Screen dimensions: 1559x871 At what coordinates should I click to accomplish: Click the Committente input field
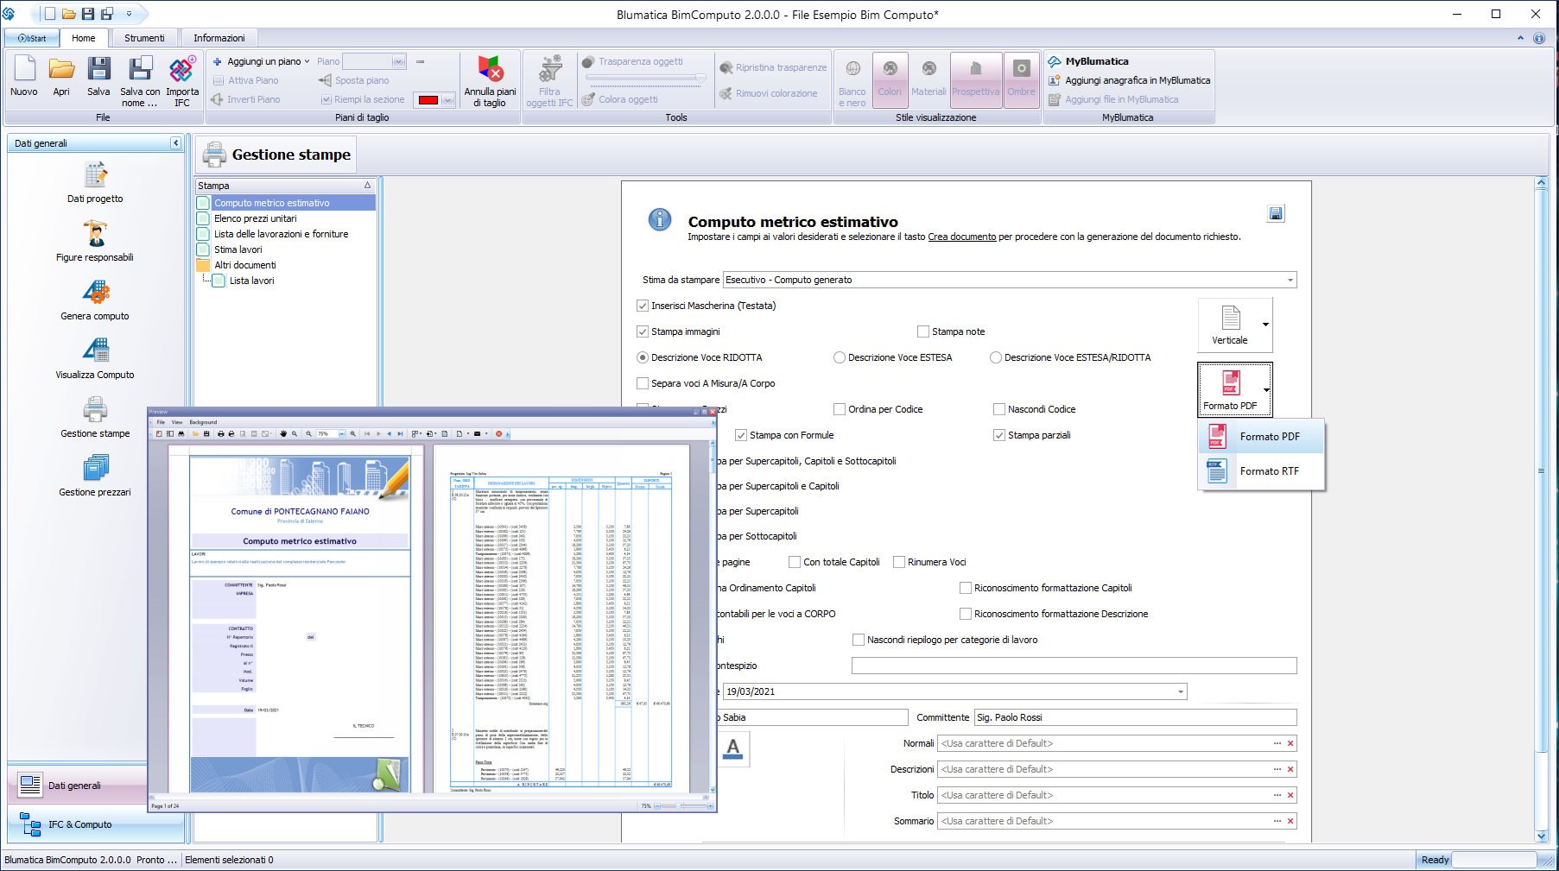[x=1135, y=717]
